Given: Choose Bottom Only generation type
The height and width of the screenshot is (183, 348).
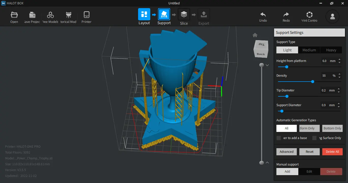Looking at the screenshot, I should tap(332, 128).
